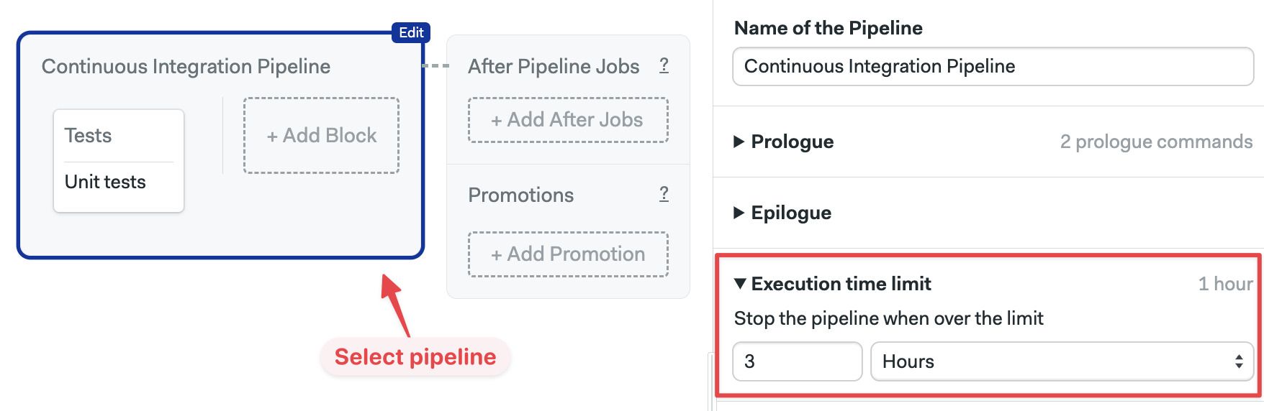The image size is (1264, 411).
Task: Select the Unit tests job
Action: 105,182
